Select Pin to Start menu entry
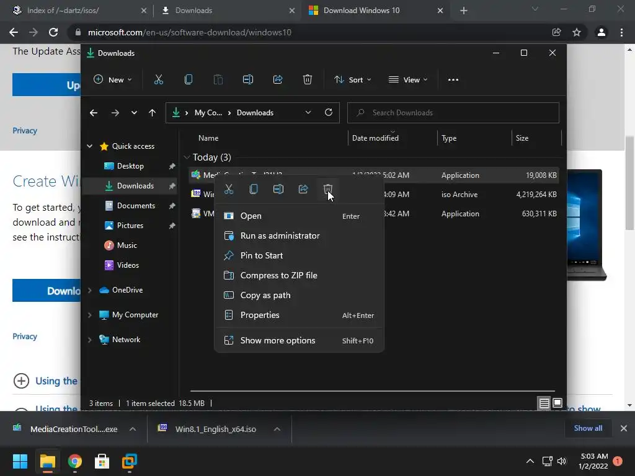Screen dimensions: 635x476 [x=299, y=256]
